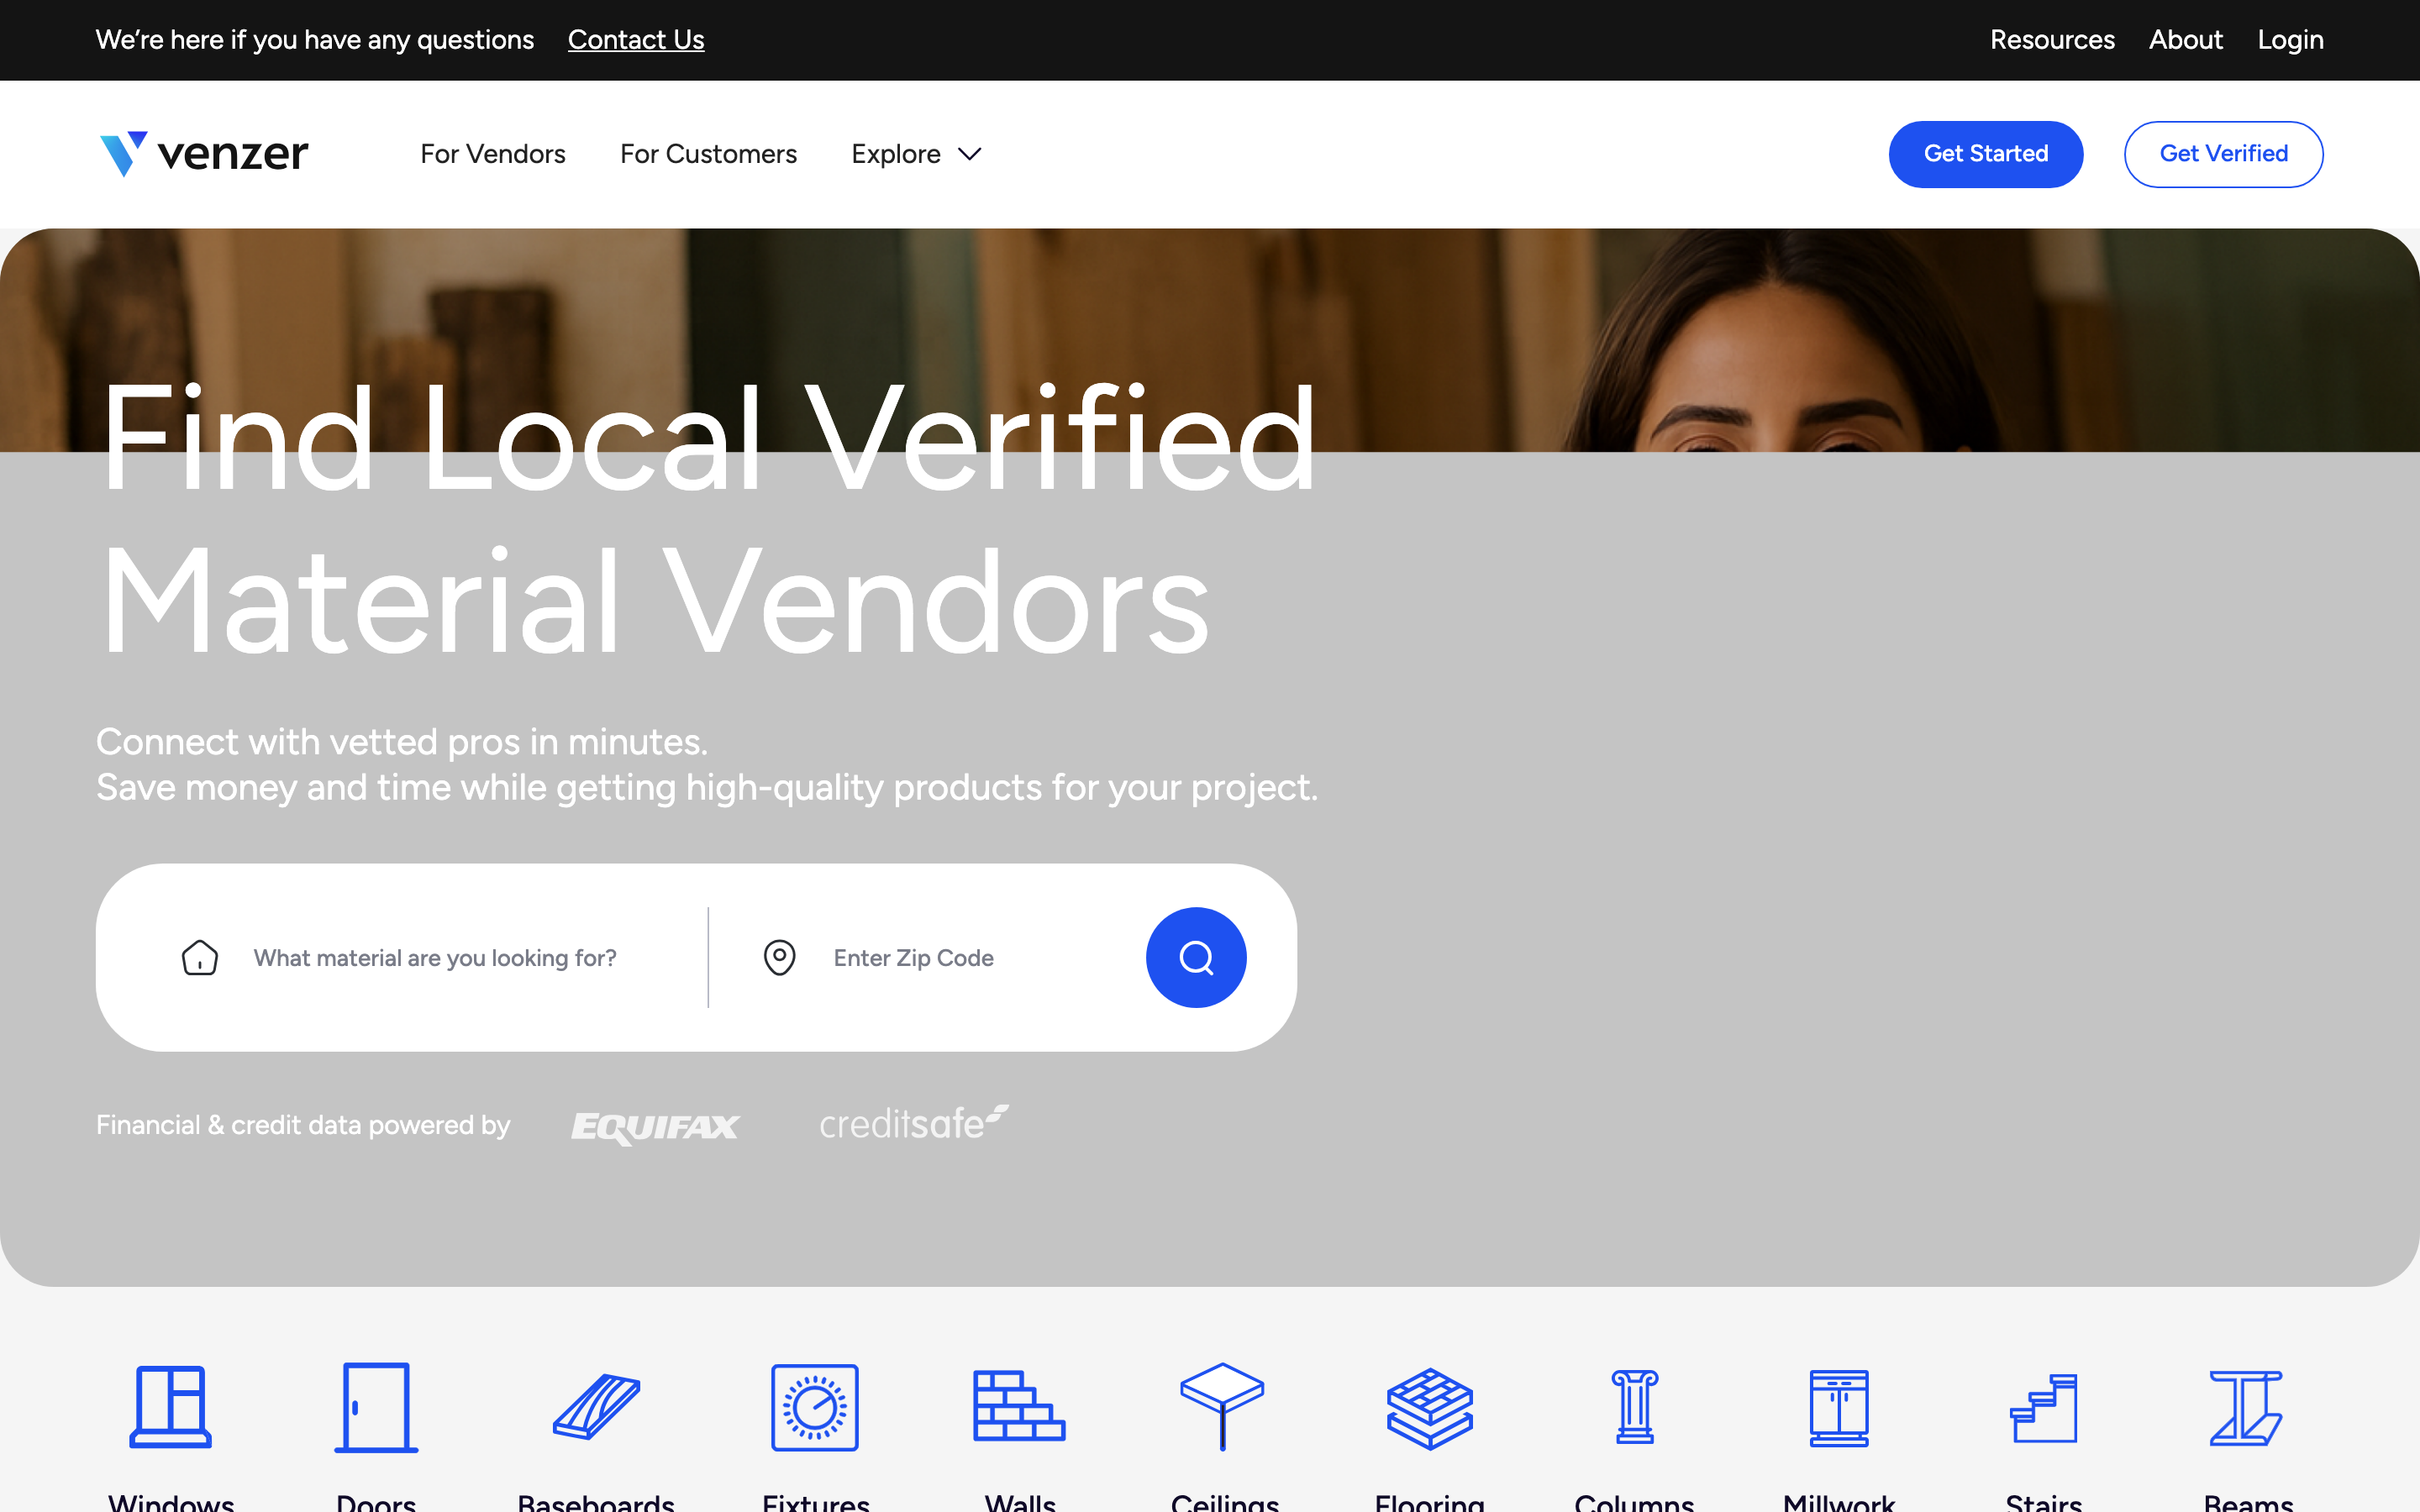Expand the Explore dropdown menu
The height and width of the screenshot is (1512, 2420).
click(x=916, y=154)
